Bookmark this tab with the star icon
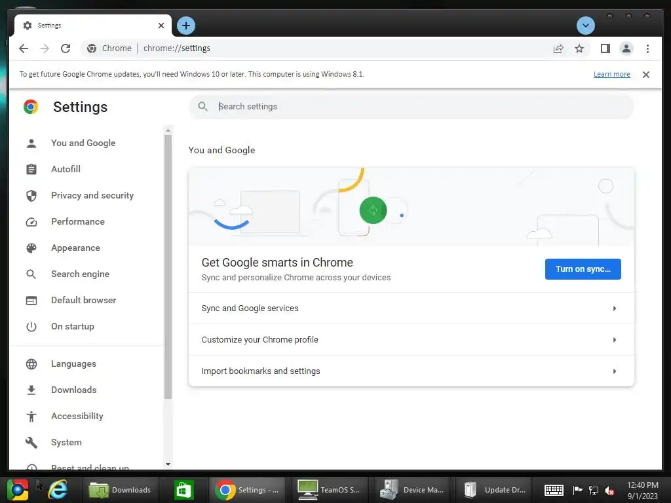The width and height of the screenshot is (671, 503). pos(579,48)
